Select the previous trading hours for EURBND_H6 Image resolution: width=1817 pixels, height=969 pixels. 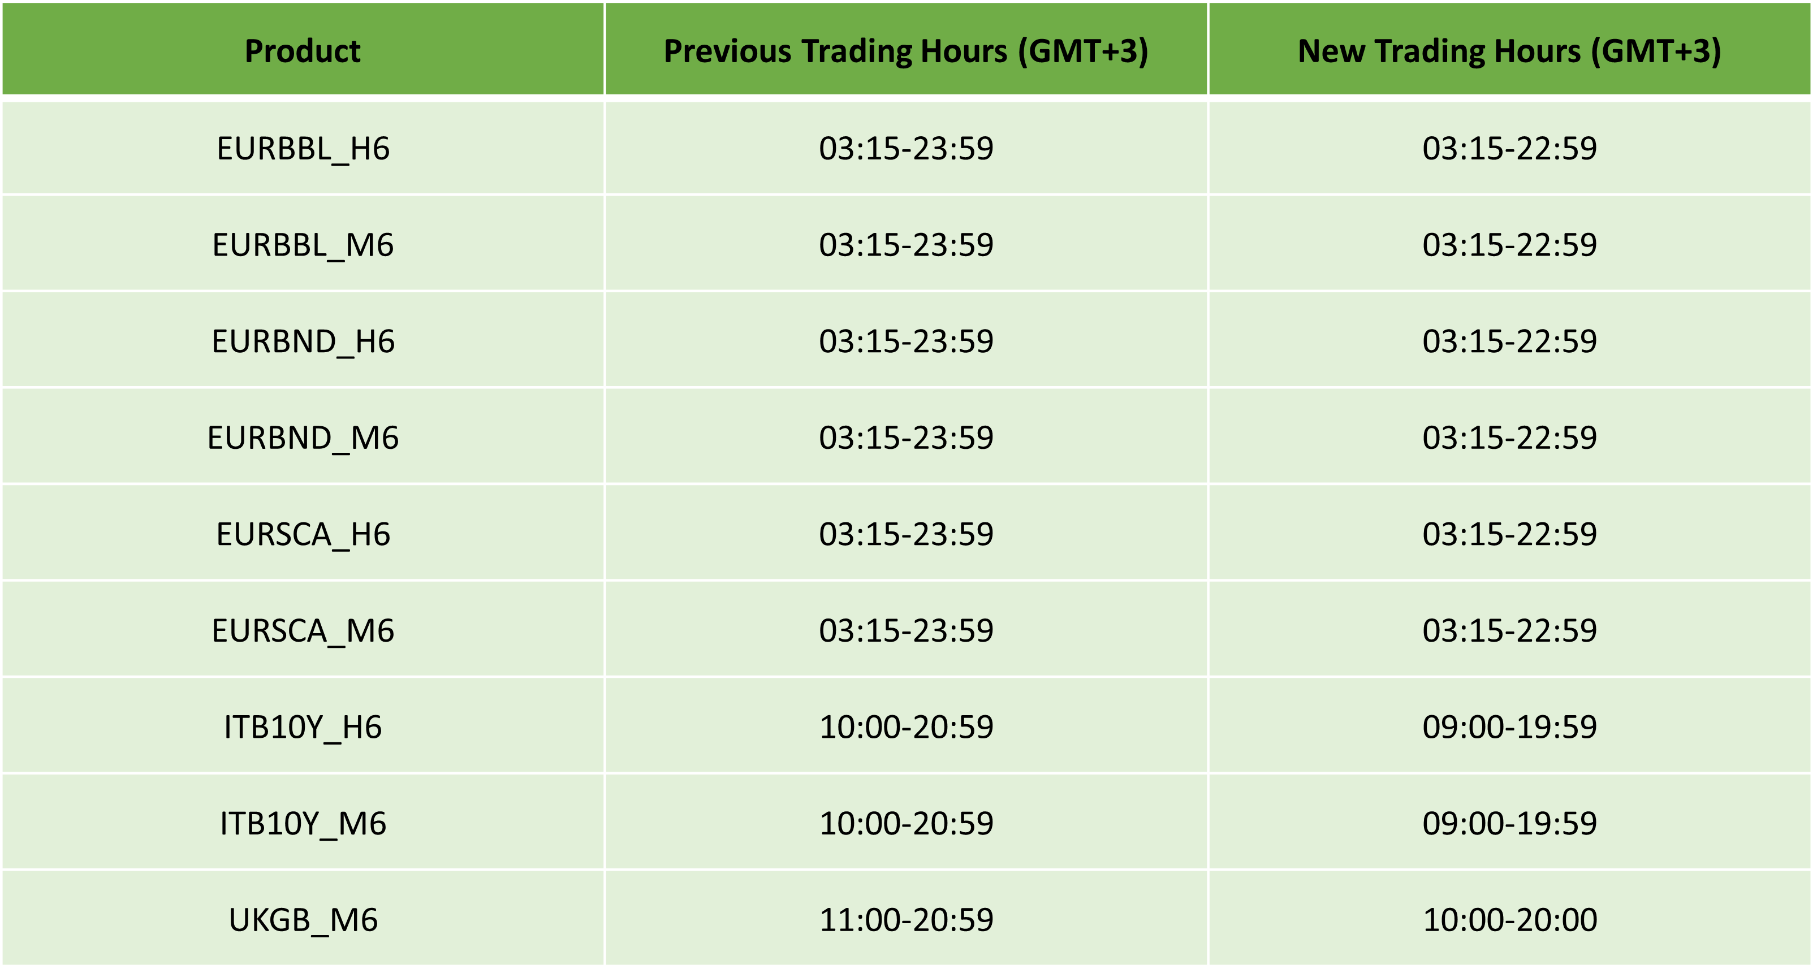[906, 342]
